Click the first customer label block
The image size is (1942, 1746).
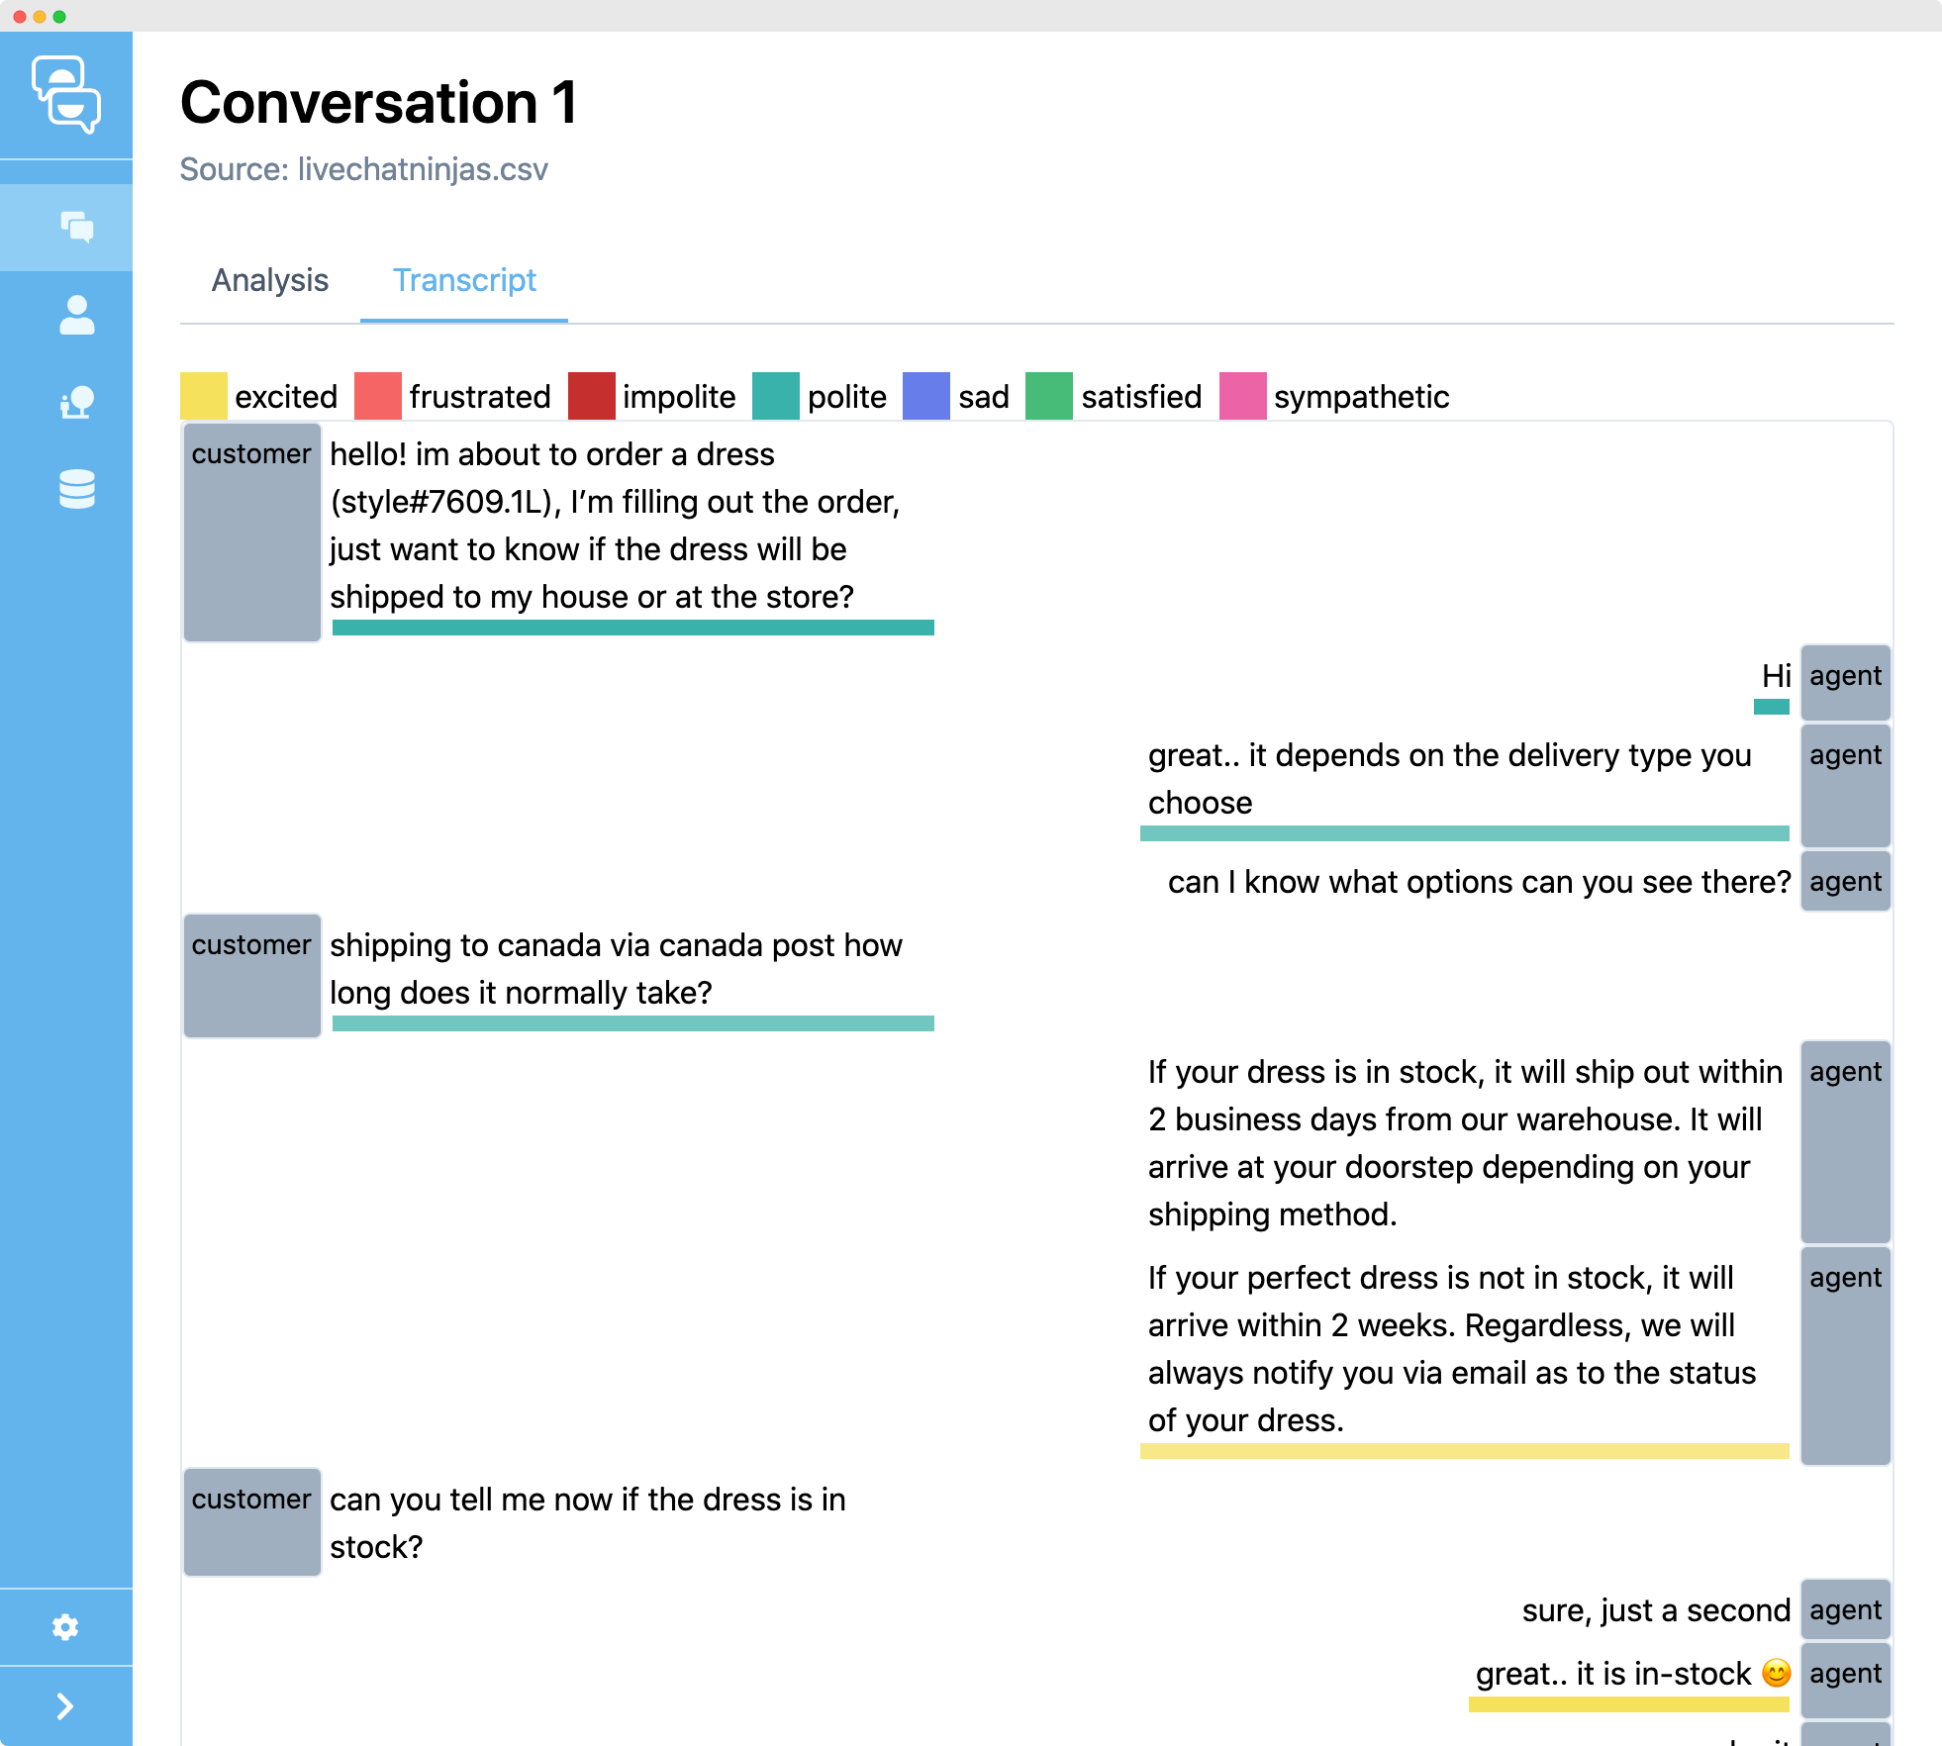coord(251,533)
